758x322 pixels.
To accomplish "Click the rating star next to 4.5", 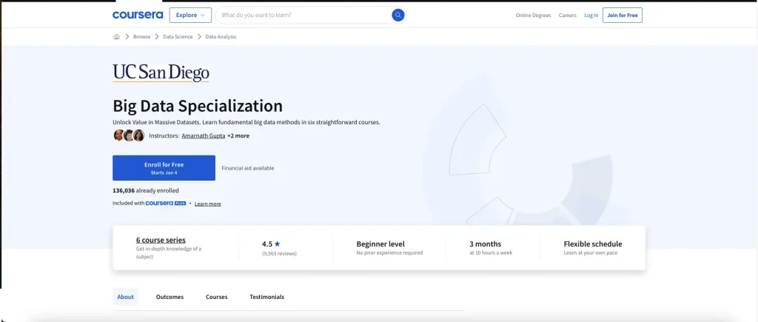I will point(277,244).
